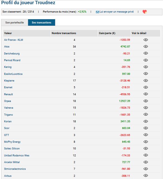Open EssilorLuxottica detail eye icon
The width and height of the screenshot is (163, 179).
pos(145,74)
